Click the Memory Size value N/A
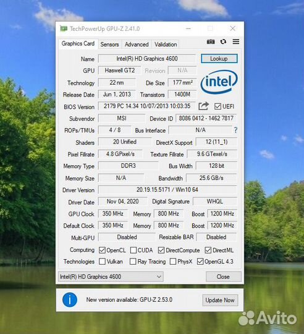Viewport: 304px width, 334px height. click(121, 178)
